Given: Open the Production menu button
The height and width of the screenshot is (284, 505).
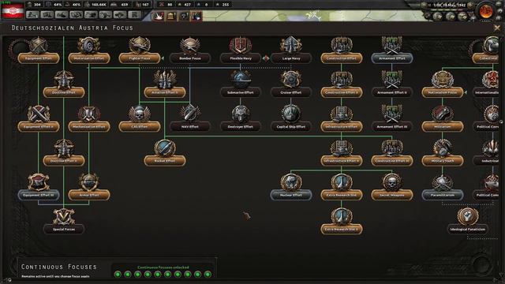Looking at the screenshot, I should [x=105, y=15].
